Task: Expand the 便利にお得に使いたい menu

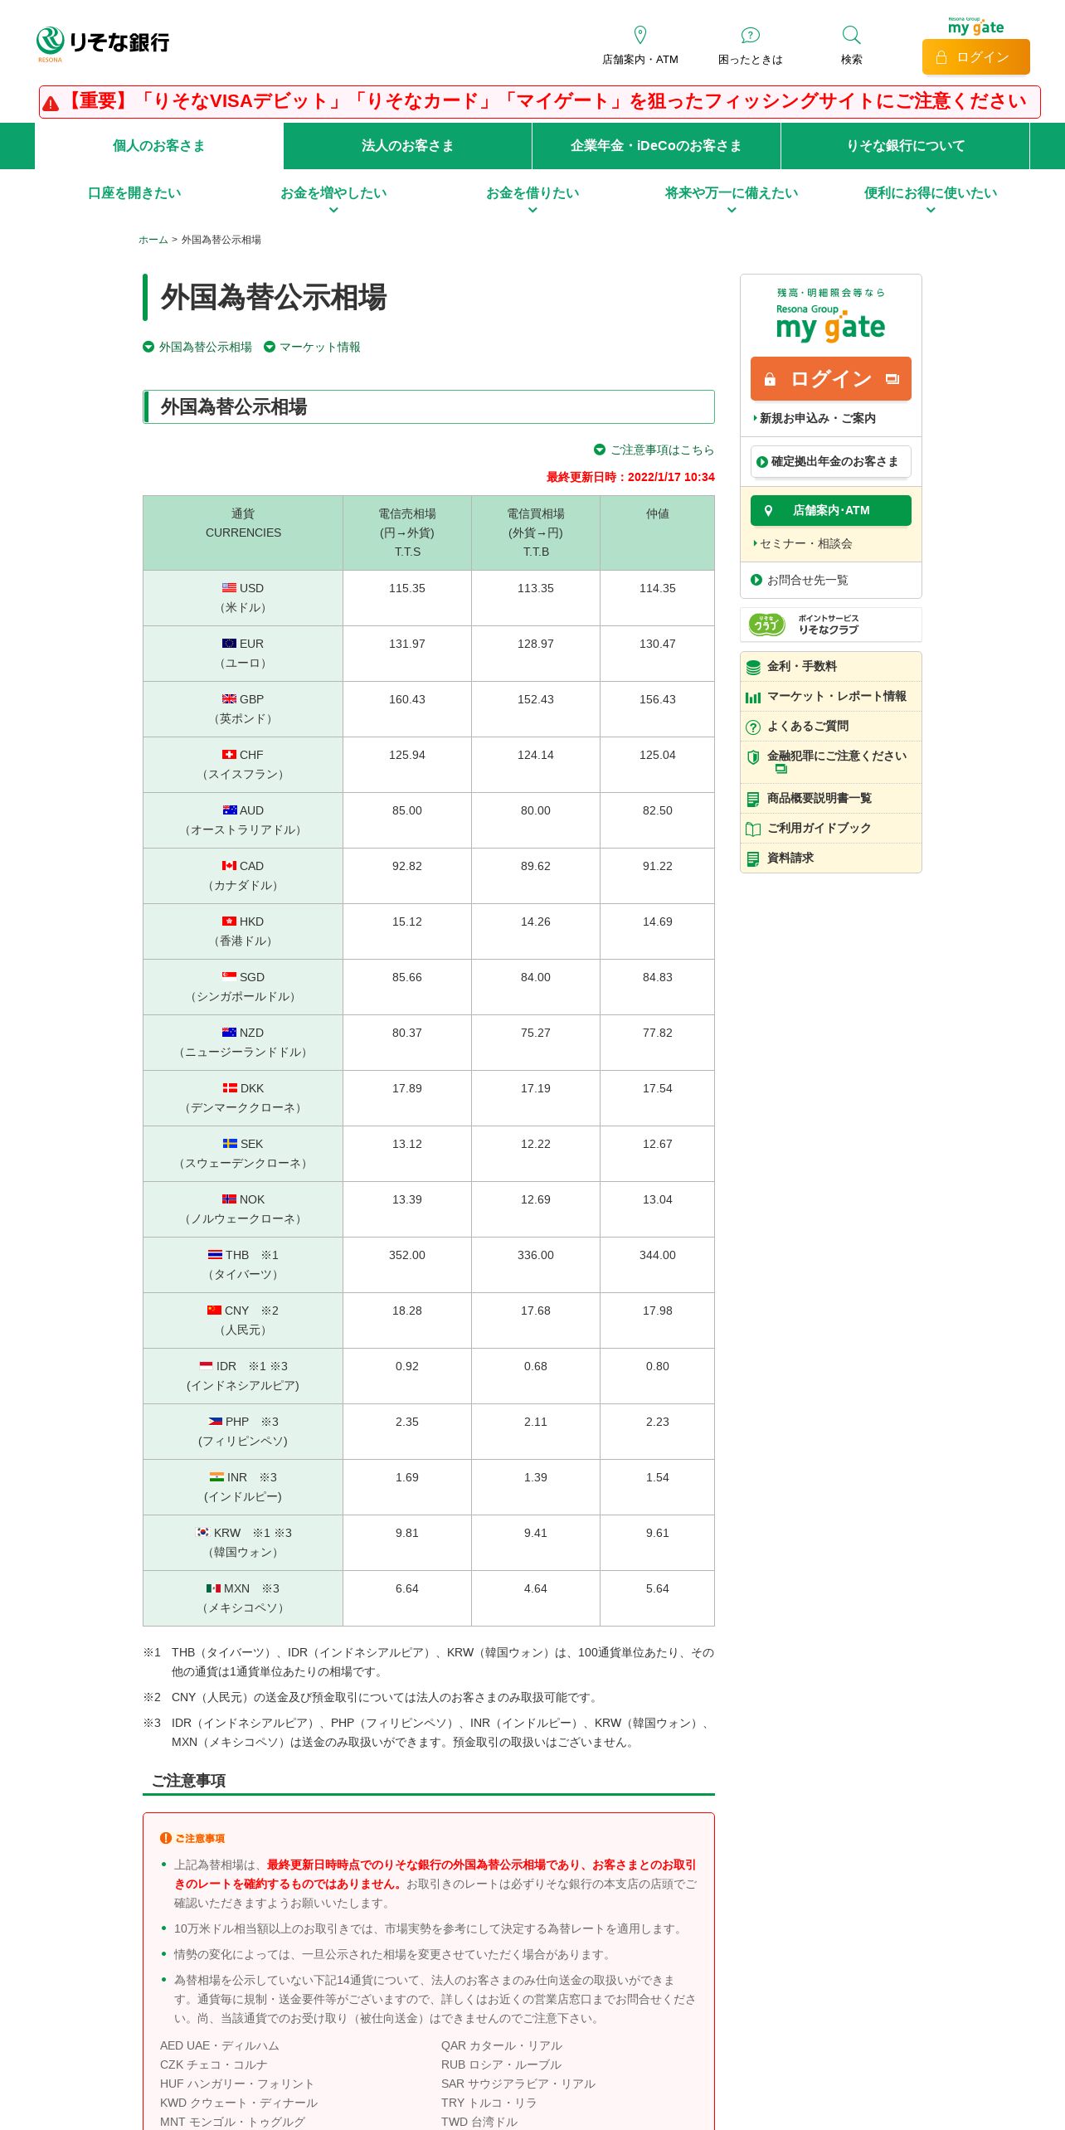Action: (x=931, y=199)
